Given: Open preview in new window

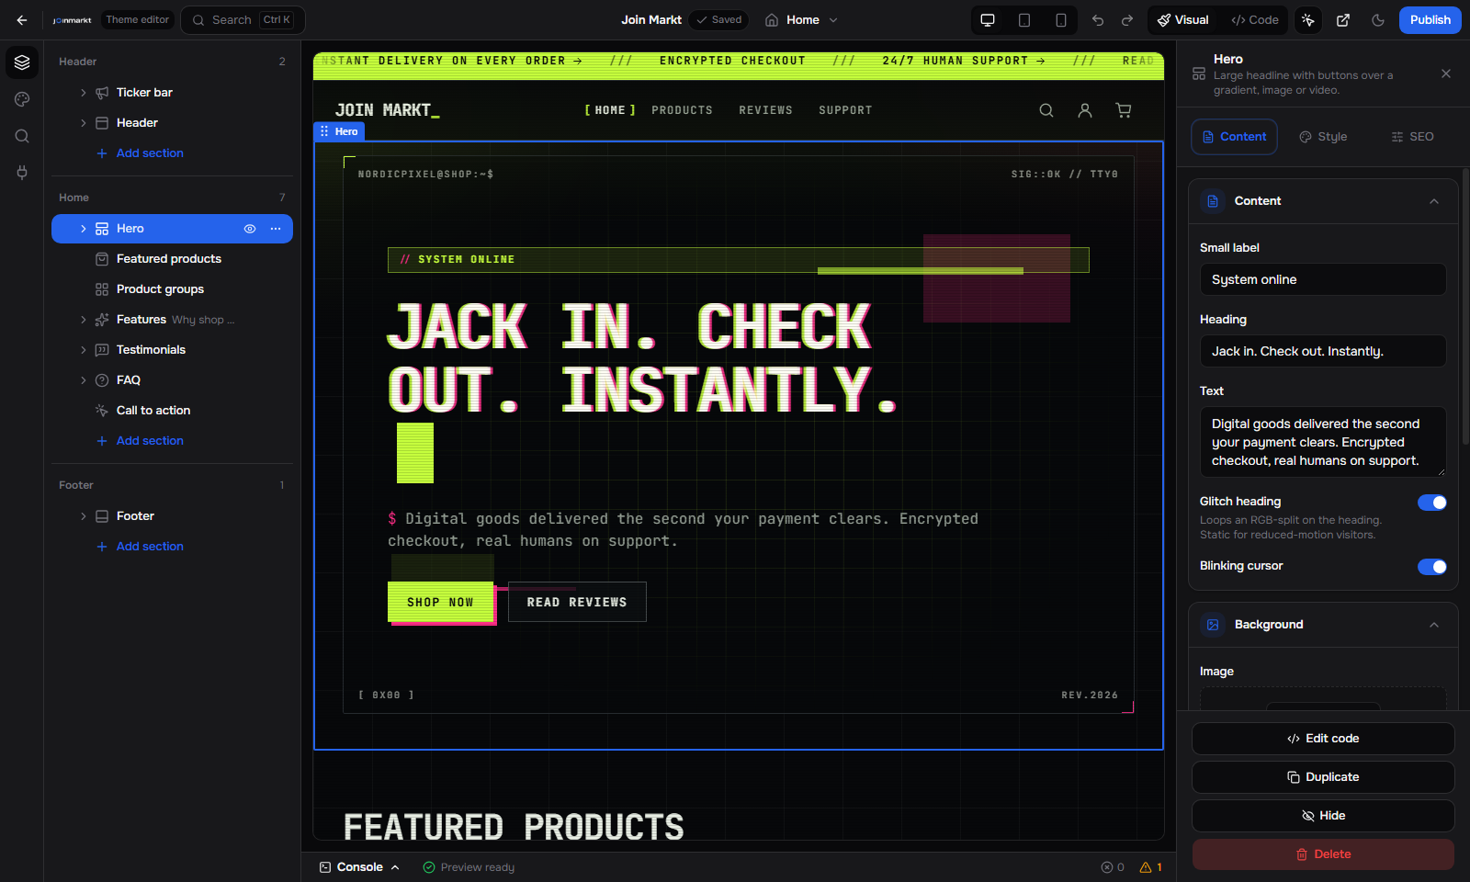Looking at the screenshot, I should pyautogui.click(x=1343, y=20).
